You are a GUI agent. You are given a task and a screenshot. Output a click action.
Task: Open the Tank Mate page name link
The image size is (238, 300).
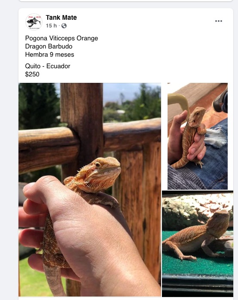tap(61, 18)
